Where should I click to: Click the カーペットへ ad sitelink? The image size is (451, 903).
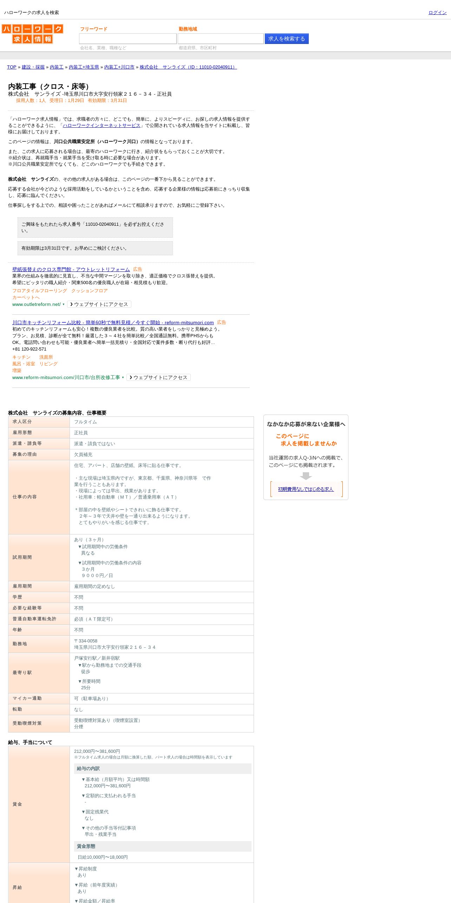pos(26,297)
